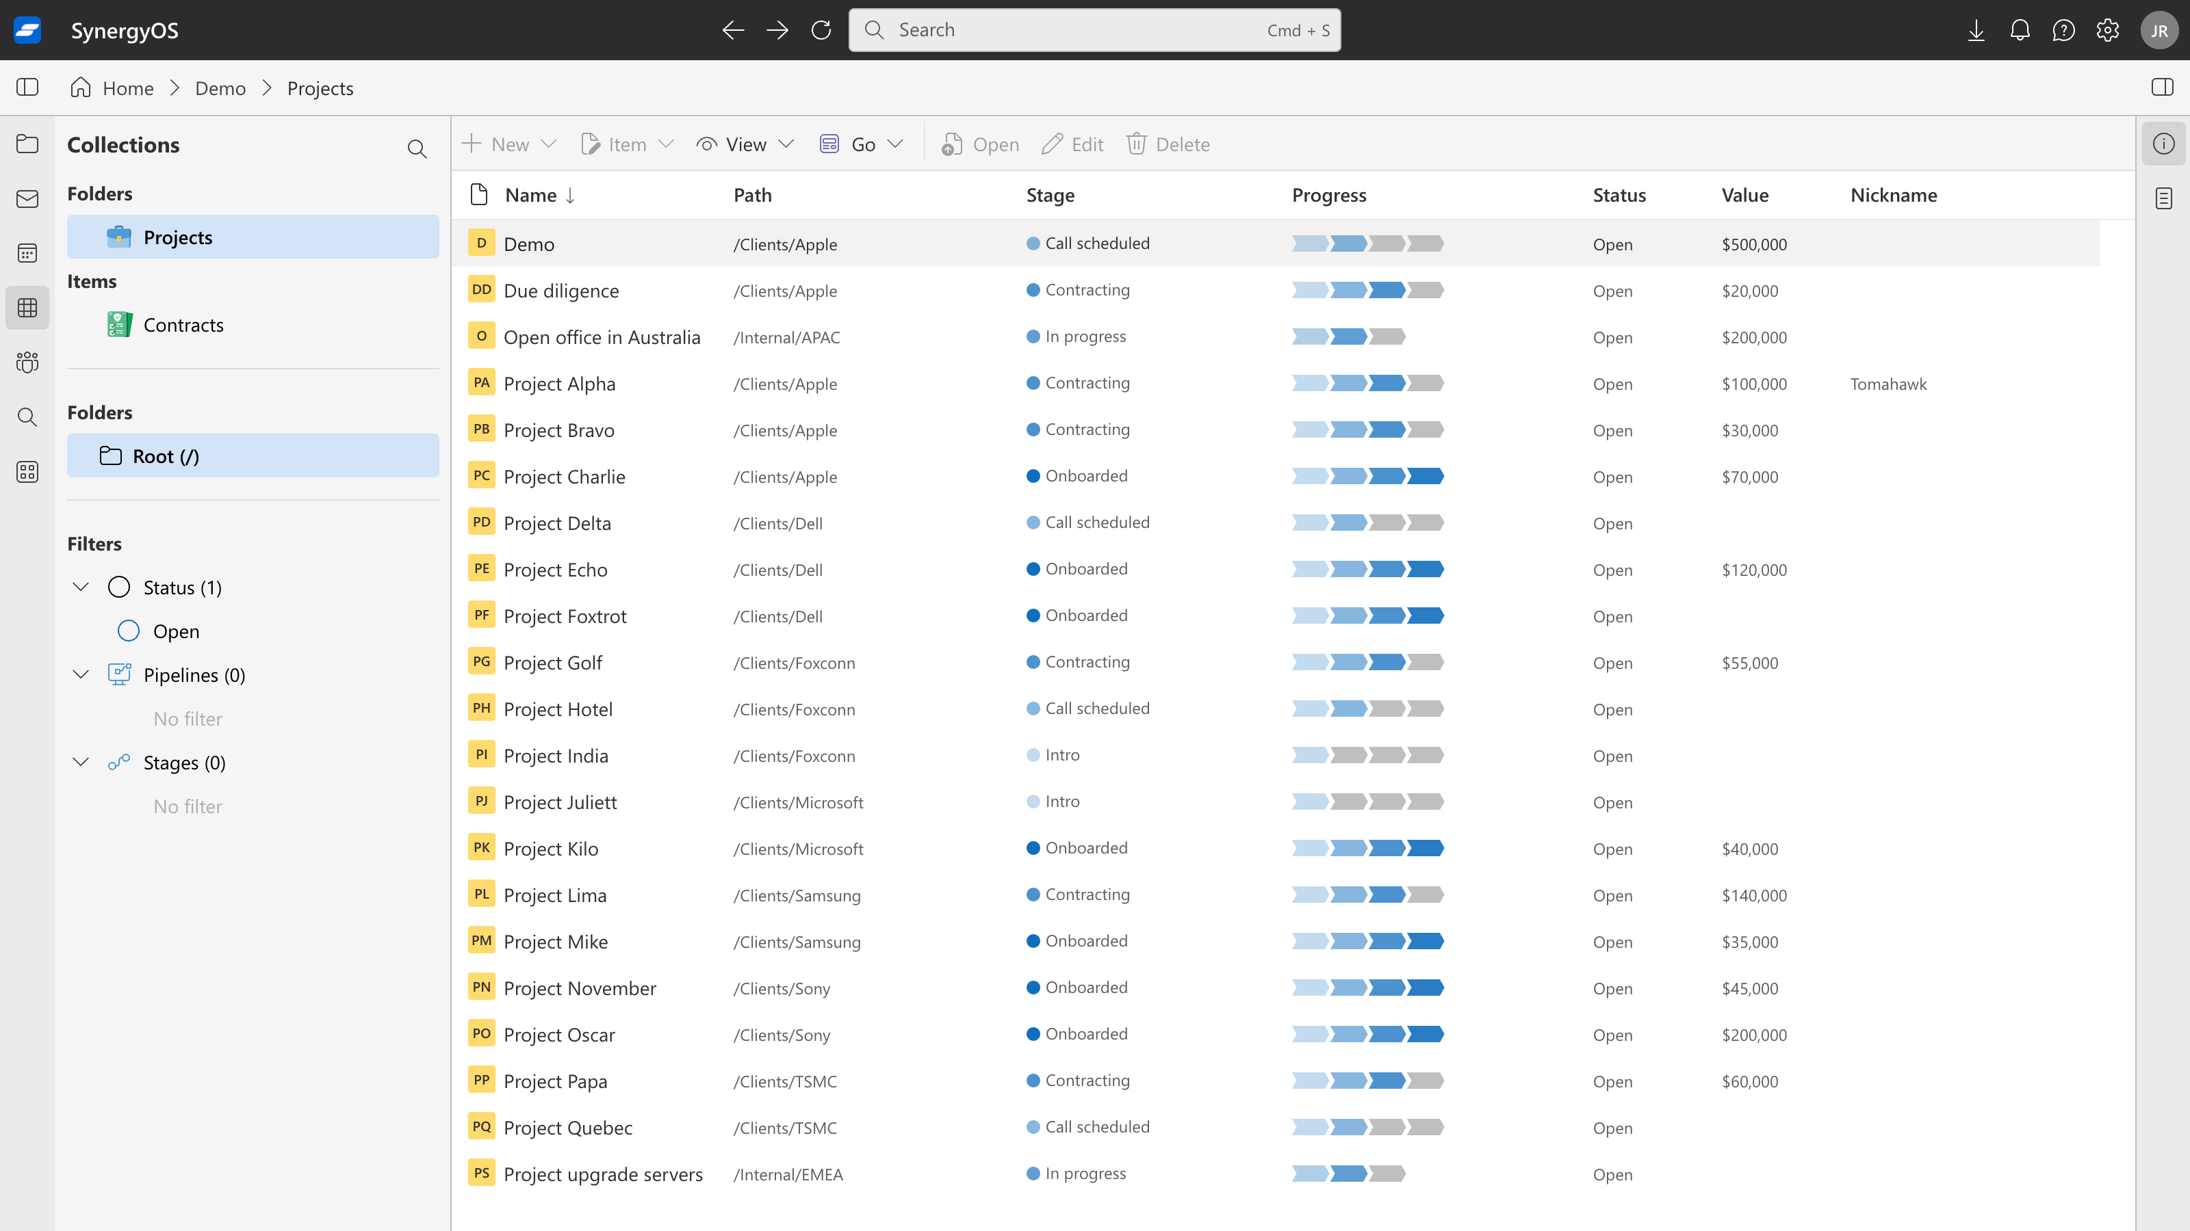Select the Root (/) folder
This screenshot has width=2190, height=1231.
click(253, 456)
